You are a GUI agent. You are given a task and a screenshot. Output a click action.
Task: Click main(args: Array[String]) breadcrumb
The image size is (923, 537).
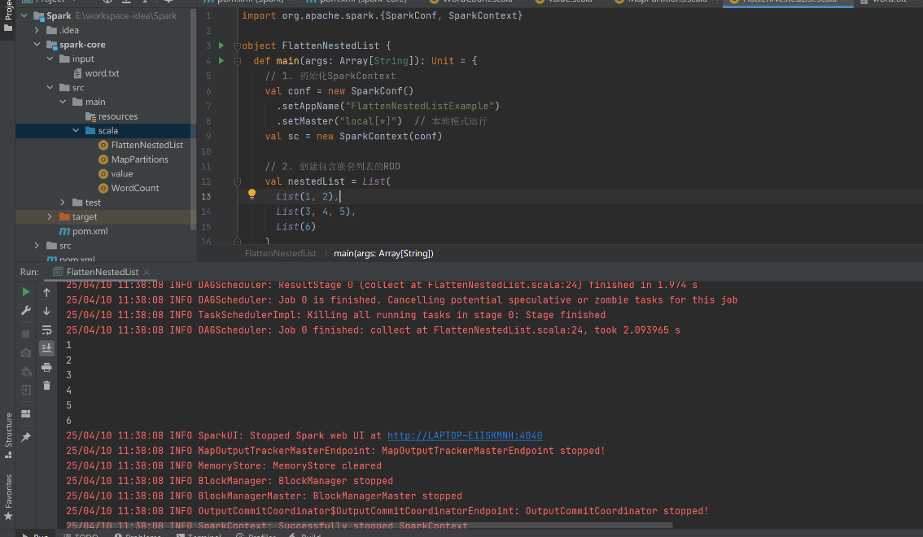[x=383, y=254]
